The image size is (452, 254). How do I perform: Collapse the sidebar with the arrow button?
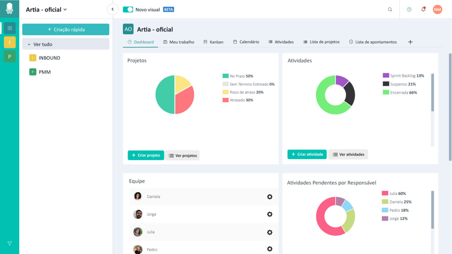pos(112,9)
